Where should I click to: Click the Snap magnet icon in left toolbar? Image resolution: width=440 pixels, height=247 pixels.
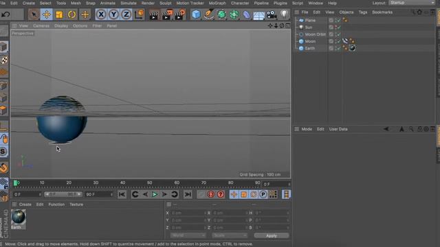[x=4, y=167]
